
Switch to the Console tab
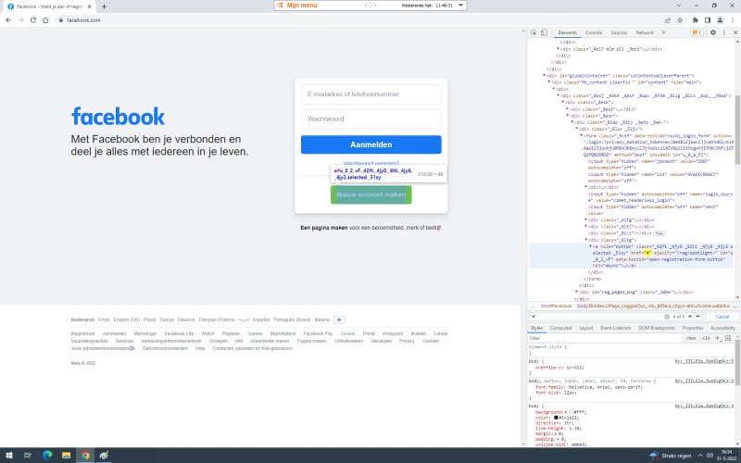[594, 32]
